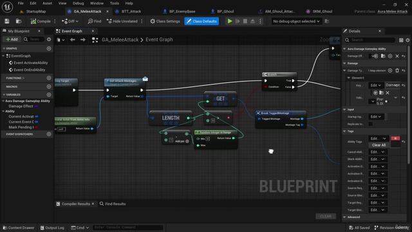This screenshot has width=412, height=232.
Task: Open the debug object selector dropdown
Action: click(x=296, y=21)
